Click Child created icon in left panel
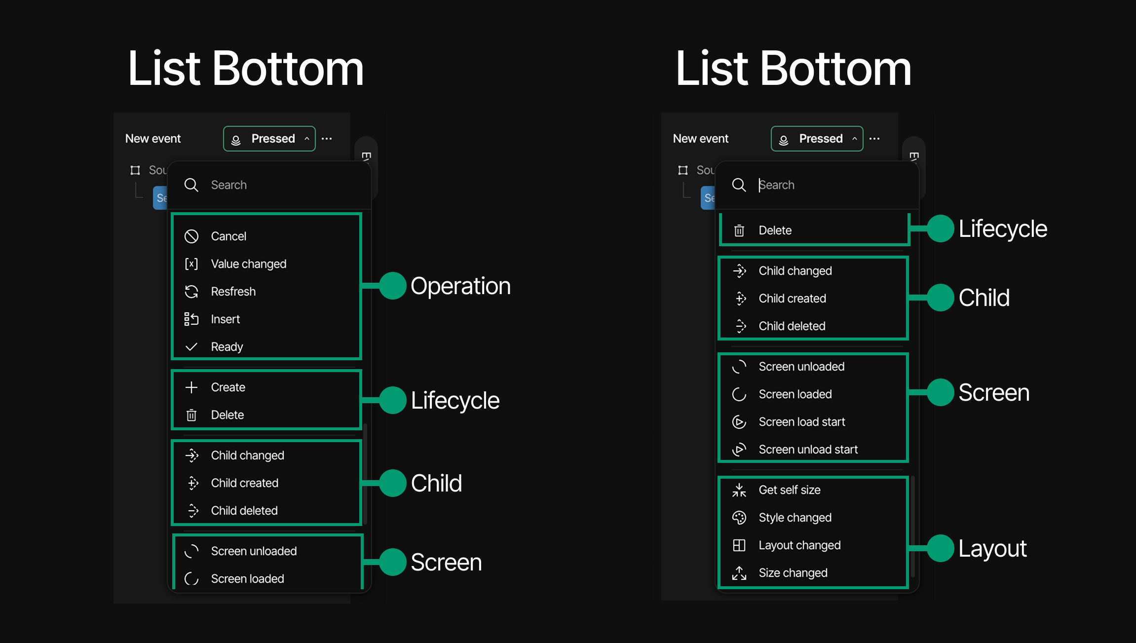 click(x=193, y=483)
